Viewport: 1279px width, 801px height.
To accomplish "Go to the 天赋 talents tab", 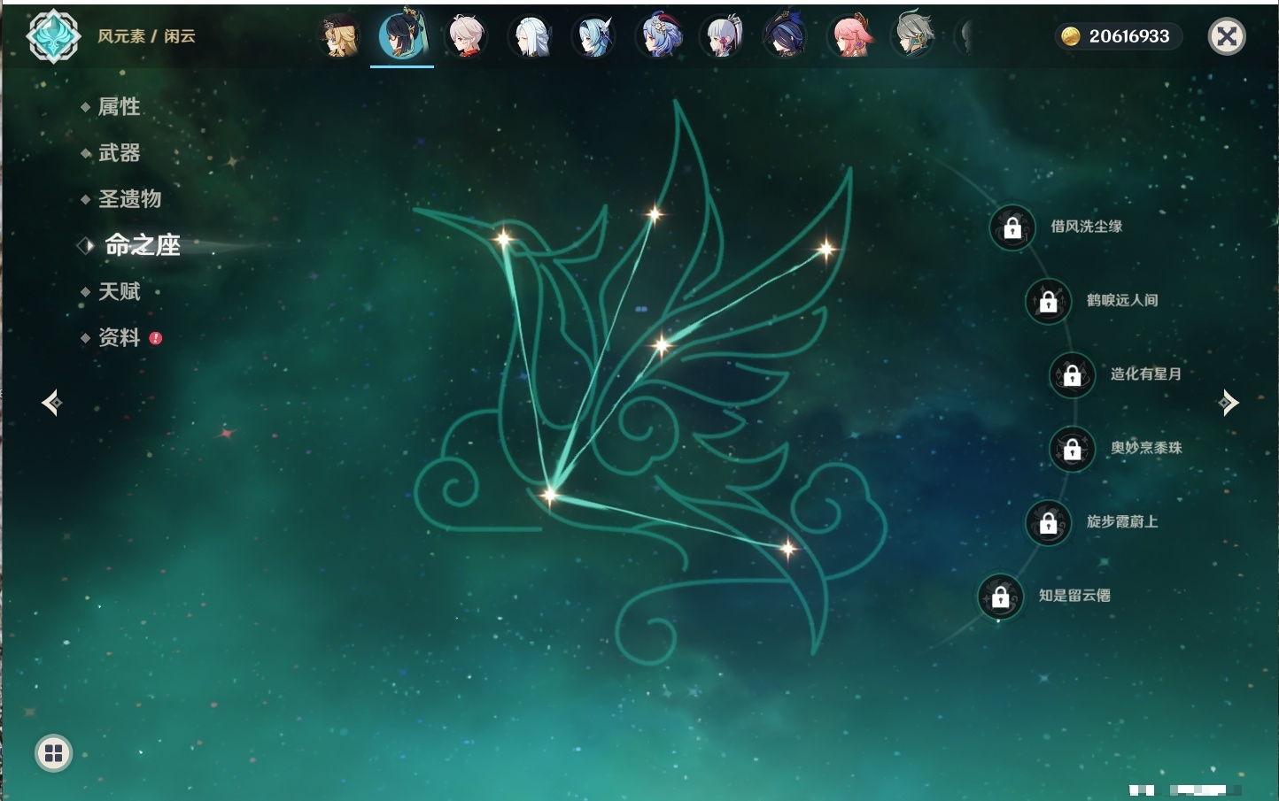I will click(119, 291).
